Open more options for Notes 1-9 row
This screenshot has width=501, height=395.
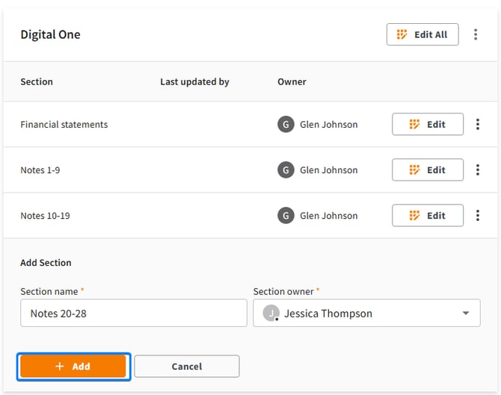point(478,170)
